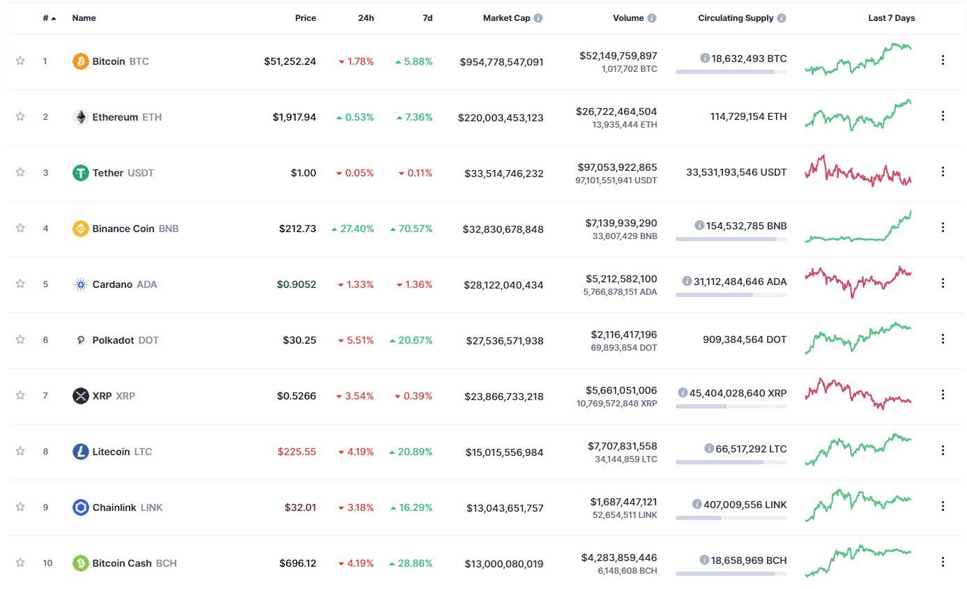Add Bitcoin to watchlist with star
This screenshot has height=589, width=967.
coord(20,61)
